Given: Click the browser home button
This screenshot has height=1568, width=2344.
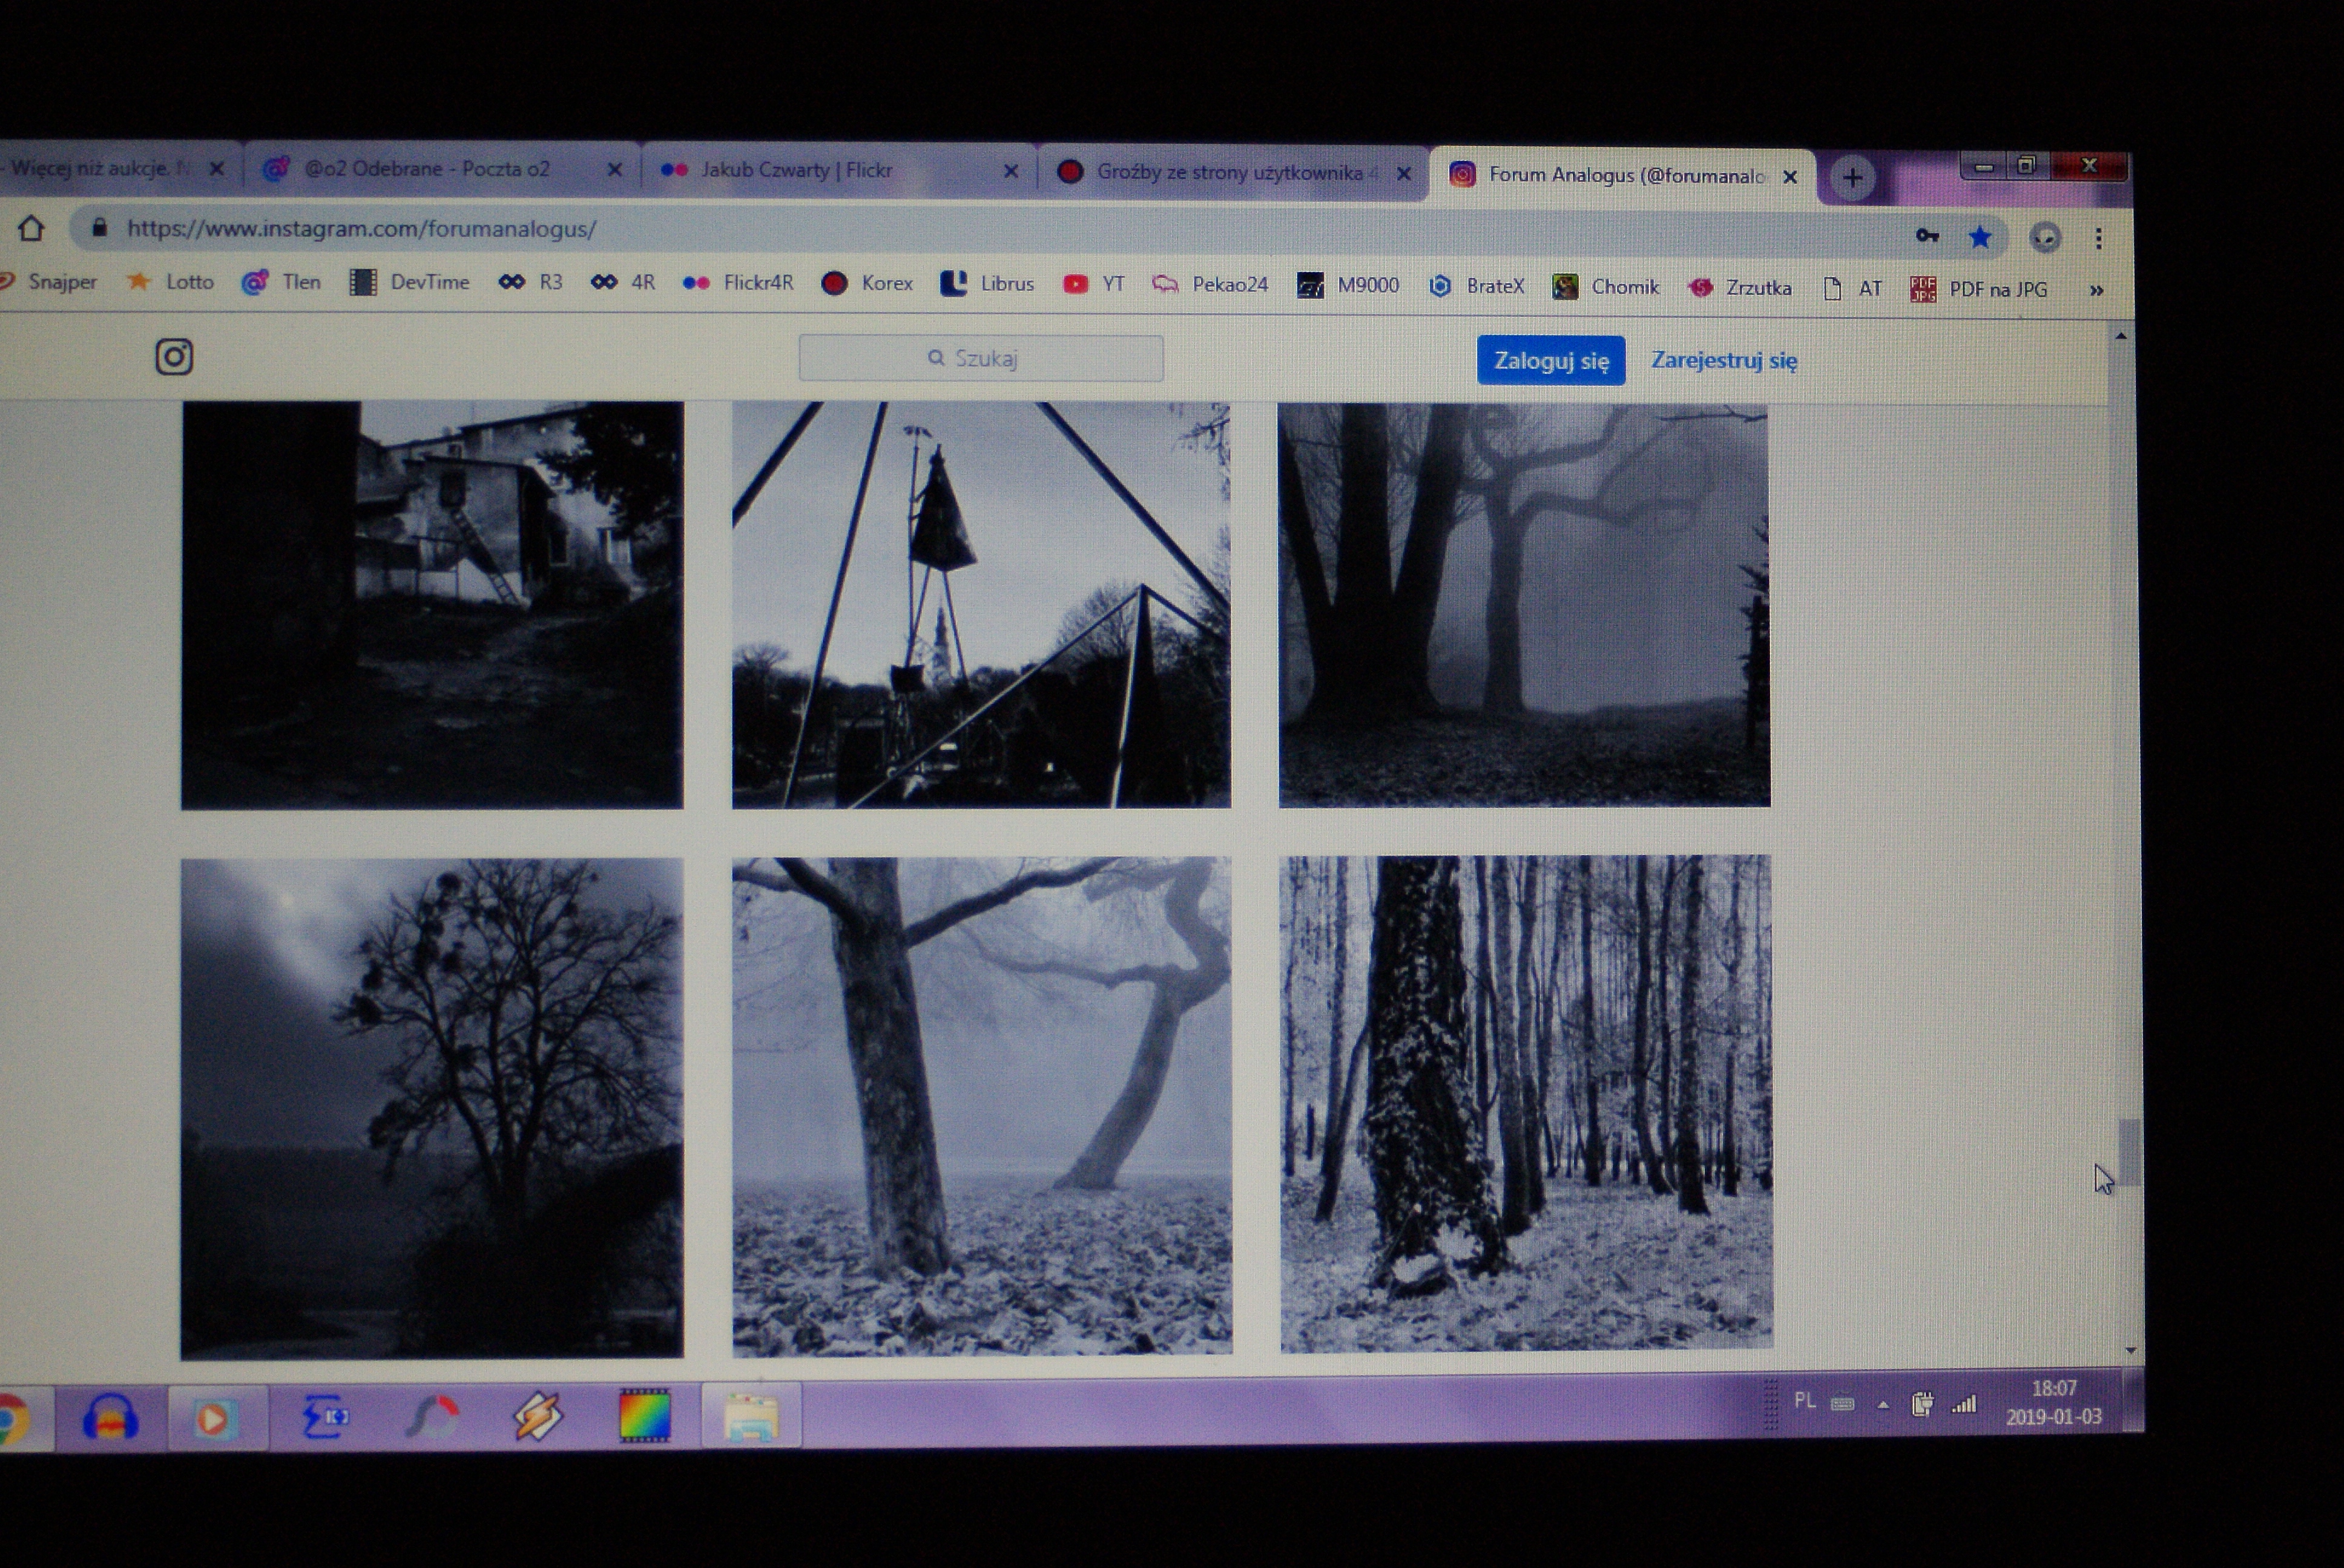Looking at the screenshot, I should pos(31,229).
